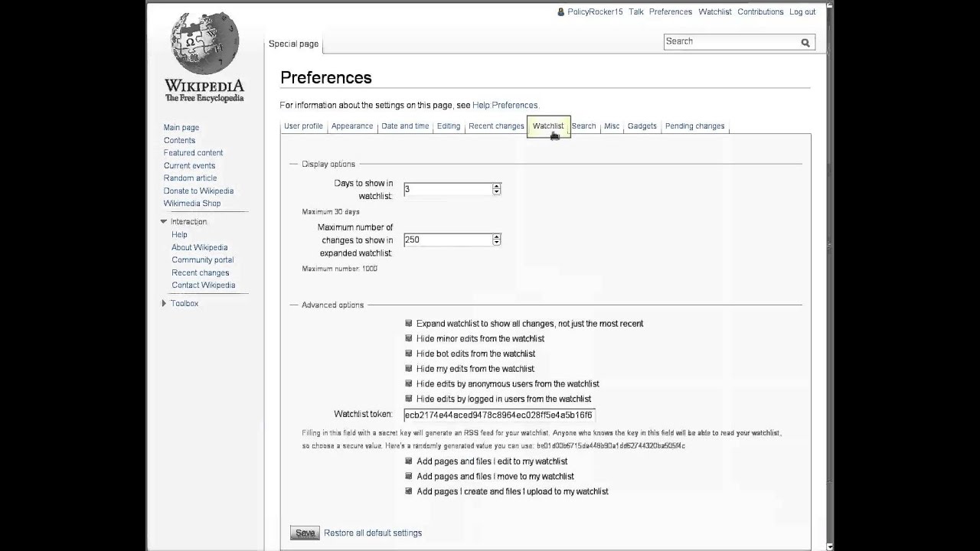The image size is (980, 551).
Task: Open the Talk link in top bar
Action: [x=636, y=12]
